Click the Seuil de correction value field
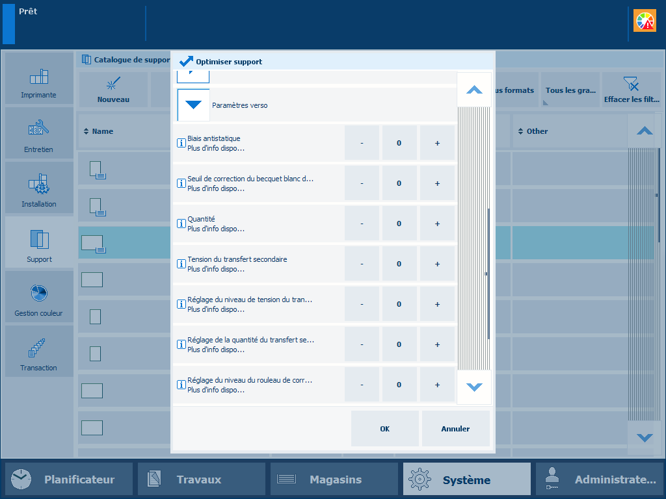This screenshot has width=666, height=499. [399, 183]
